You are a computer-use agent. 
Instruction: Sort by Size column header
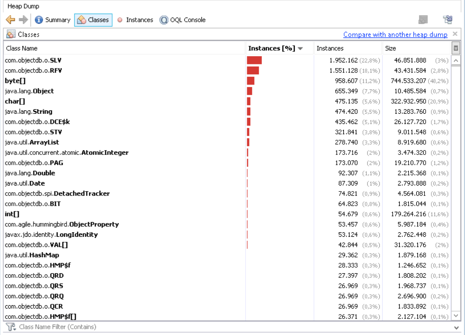point(416,48)
